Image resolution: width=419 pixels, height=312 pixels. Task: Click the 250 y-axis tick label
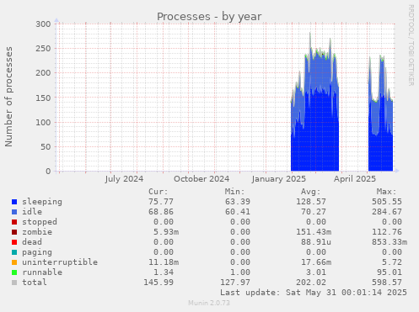43,49
